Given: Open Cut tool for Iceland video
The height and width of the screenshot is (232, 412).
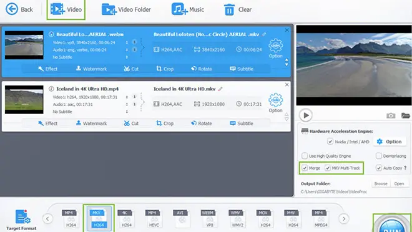Looking at the screenshot, I should tap(131, 123).
